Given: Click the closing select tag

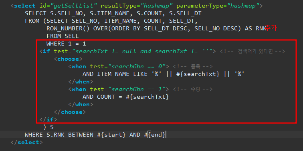Looking at the screenshot, I should (x=27, y=142).
